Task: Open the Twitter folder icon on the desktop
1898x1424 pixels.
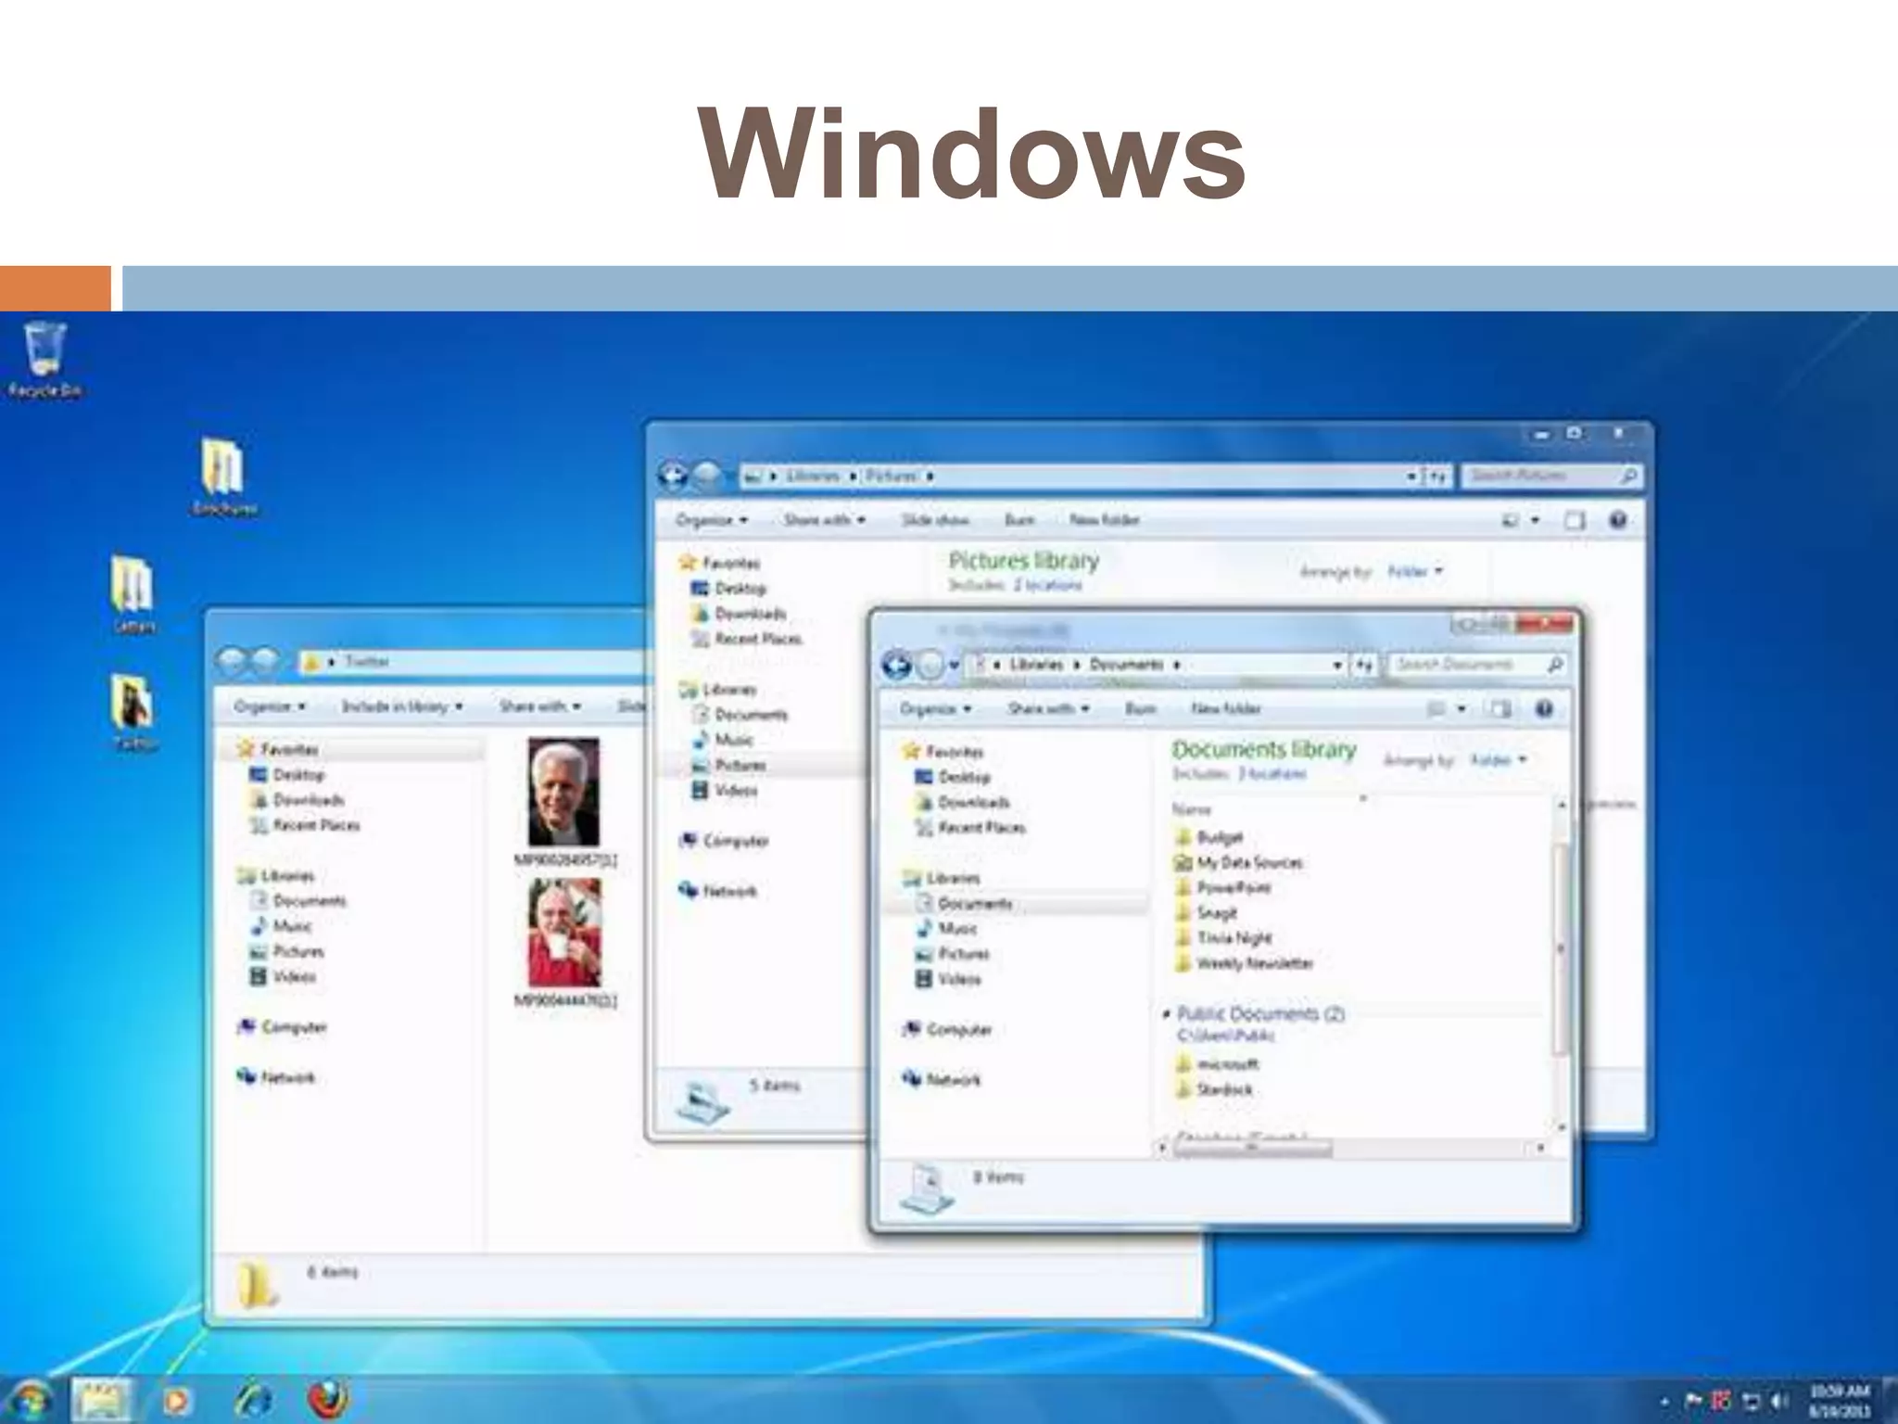Action: (x=133, y=712)
